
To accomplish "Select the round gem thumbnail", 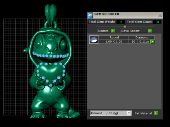I will 94,40.
